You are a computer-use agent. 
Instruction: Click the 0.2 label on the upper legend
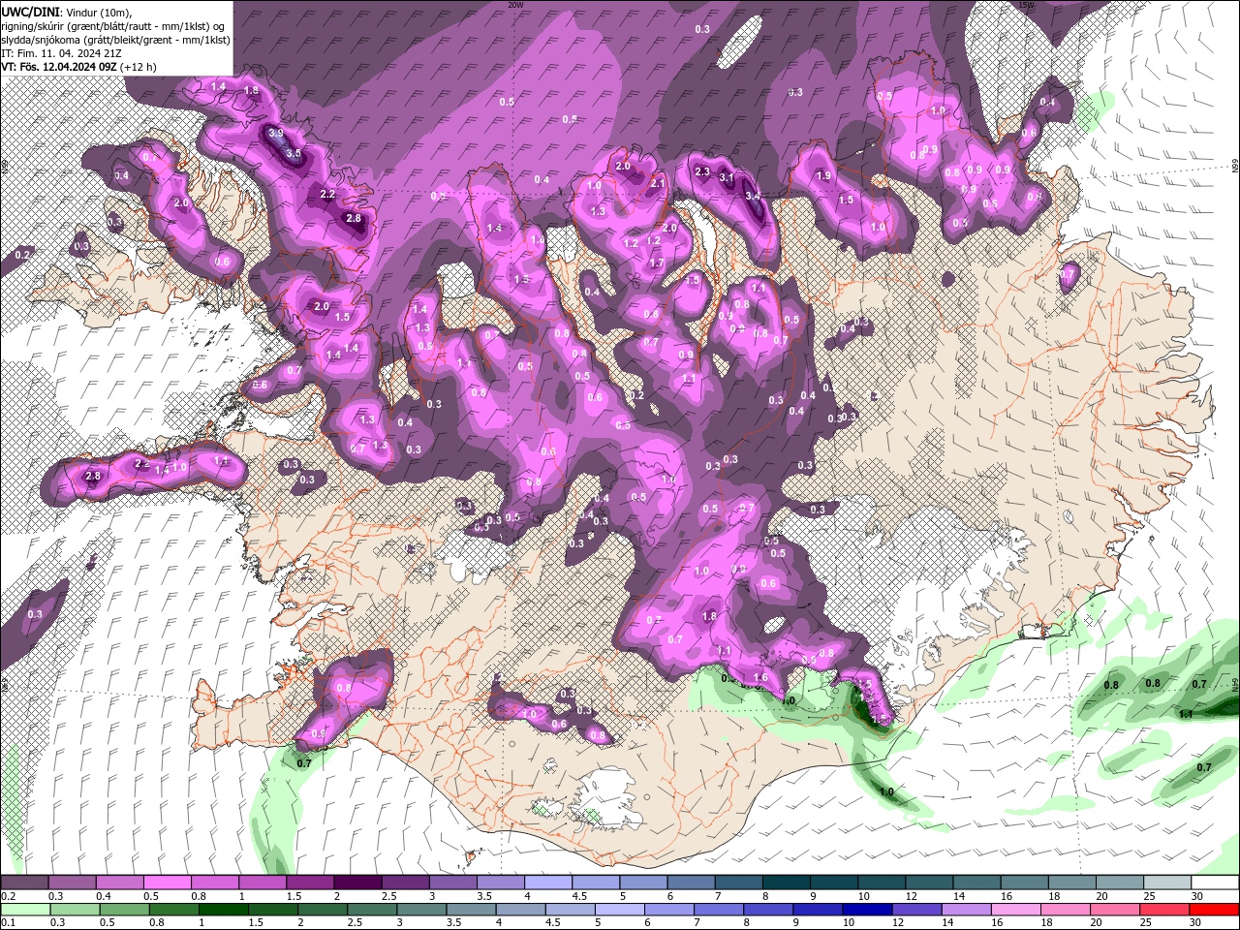tap(8, 896)
